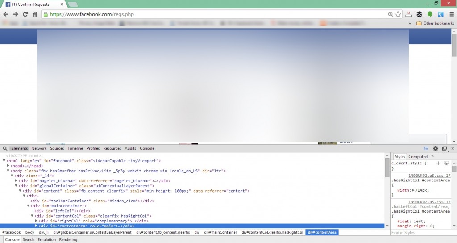Switch to the Profiles panel
Screen dimensions: 457x243
click(93, 148)
